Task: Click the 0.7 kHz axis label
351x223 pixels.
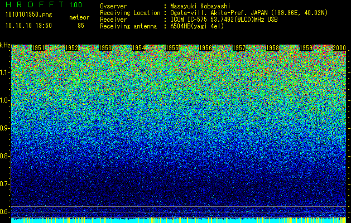Action: click(4, 184)
